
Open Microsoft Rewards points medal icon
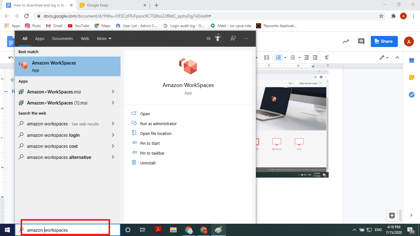click(218, 38)
